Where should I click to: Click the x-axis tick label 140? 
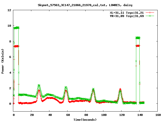140,115
